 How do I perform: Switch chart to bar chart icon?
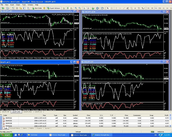(64, 8)
